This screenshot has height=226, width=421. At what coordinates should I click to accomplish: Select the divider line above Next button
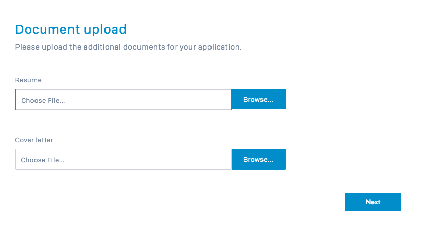click(208, 182)
